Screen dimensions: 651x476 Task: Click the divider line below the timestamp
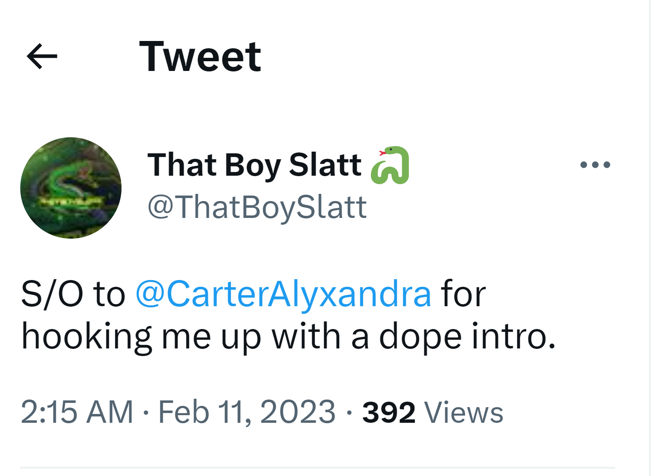[x=317, y=468]
